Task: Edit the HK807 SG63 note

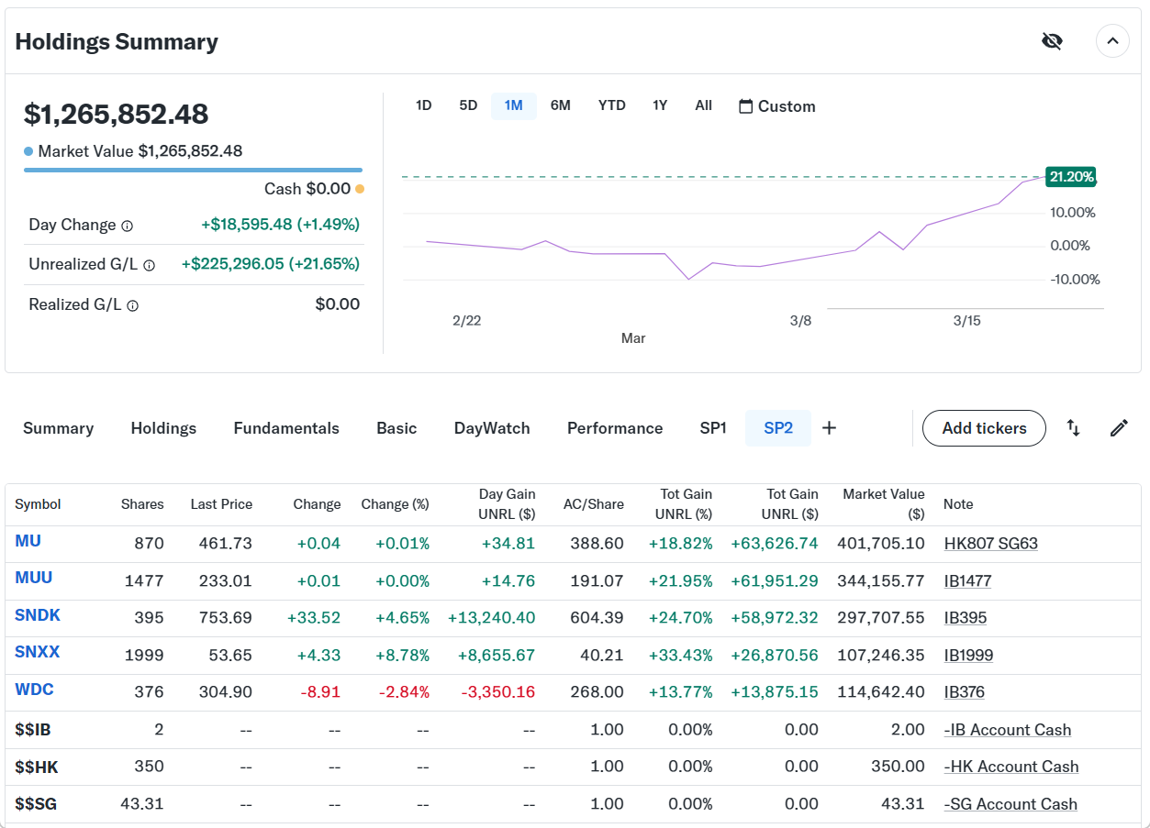Action: 990,544
